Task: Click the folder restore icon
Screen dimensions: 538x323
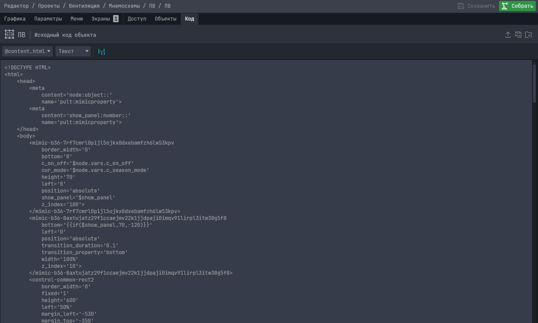Action: (x=529, y=35)
